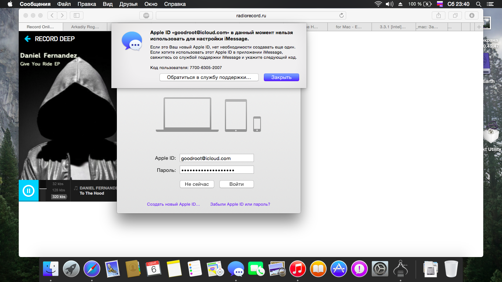The width and height of the screenshot is (502, 282).
Task: Switch to the 3.3.1 [Intel]... tab
Action: (x=393, y=27)
